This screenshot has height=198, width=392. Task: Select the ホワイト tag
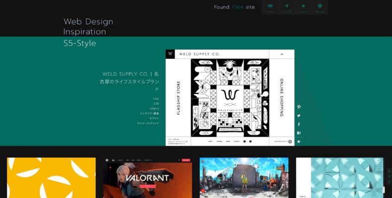pos(154,118)
